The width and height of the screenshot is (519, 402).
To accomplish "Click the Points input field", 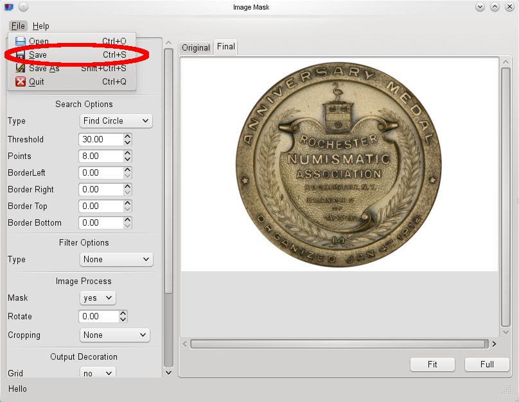I will click(x=101, y=156).
